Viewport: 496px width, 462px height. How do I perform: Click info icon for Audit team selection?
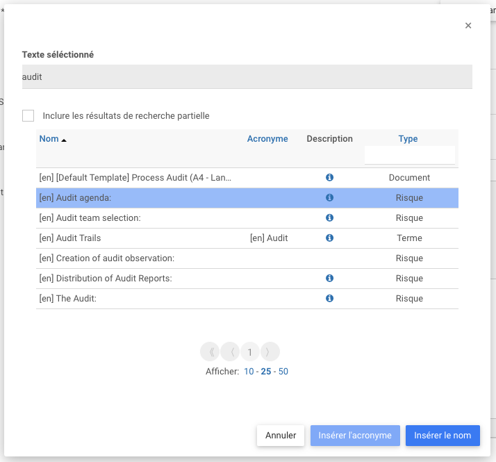pos(329,218)
